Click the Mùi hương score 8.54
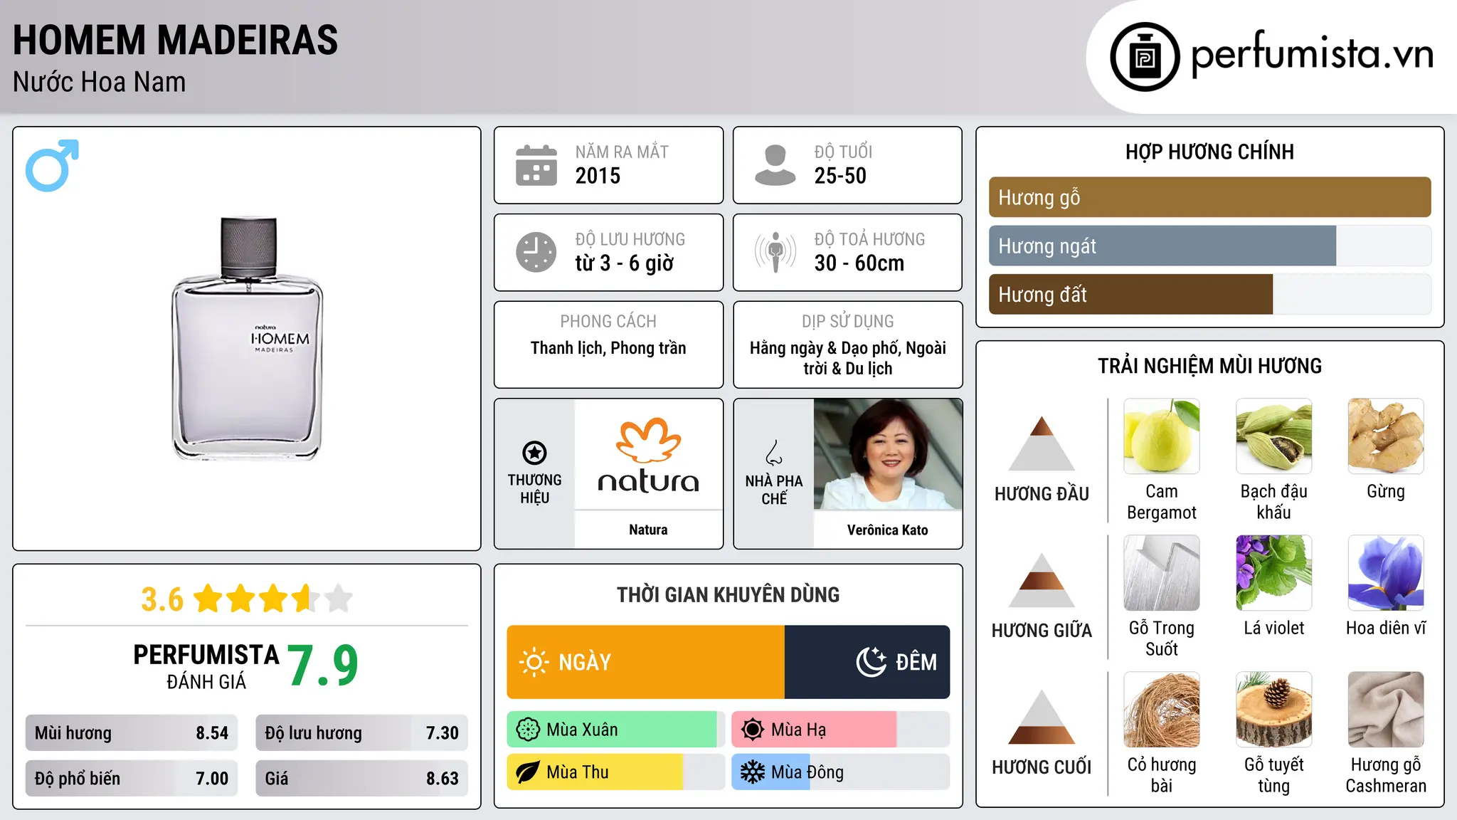Image resolution: width=1457 pixels, height=820 pixels. (212, 733)
